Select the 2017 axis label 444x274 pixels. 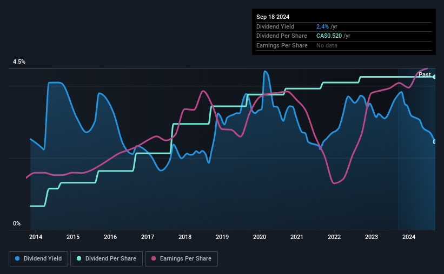pos(148,237)
